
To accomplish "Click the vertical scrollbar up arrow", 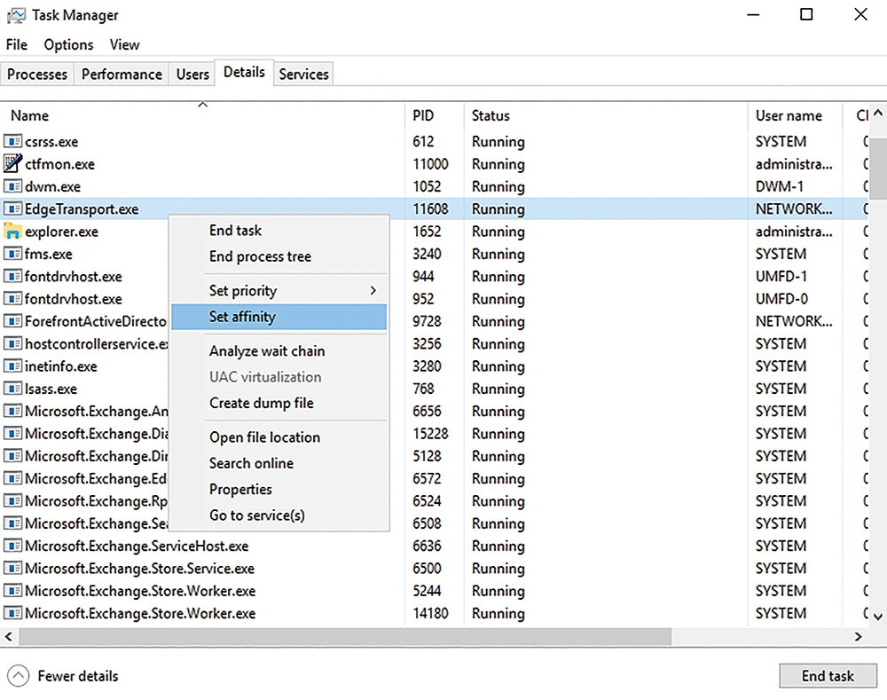I will tap(877, 113).
